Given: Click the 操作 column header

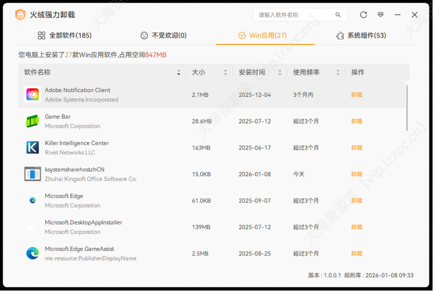Looking at the screenshot, I should pos(358,72).
